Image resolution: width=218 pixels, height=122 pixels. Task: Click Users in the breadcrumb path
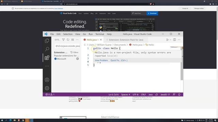pos(92,45)
